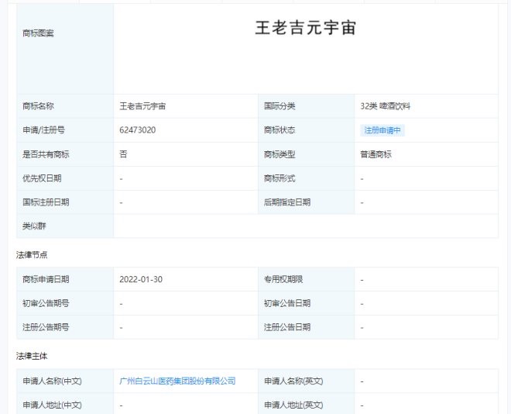511x414 pixels.
Task: Select the 是否共有商标 value 否
Action: click(123, 154)
